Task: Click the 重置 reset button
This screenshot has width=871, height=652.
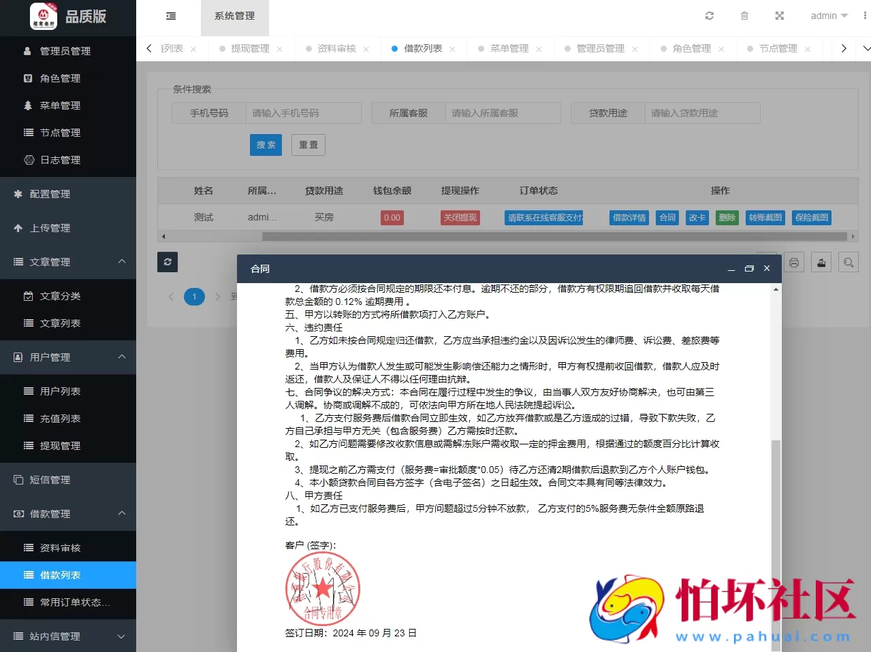Action: 308,144
